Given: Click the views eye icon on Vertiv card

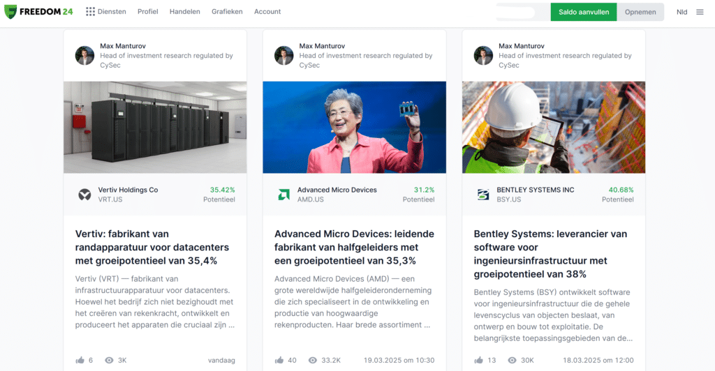Looking at the screenshot, I should tap(109, 360).
